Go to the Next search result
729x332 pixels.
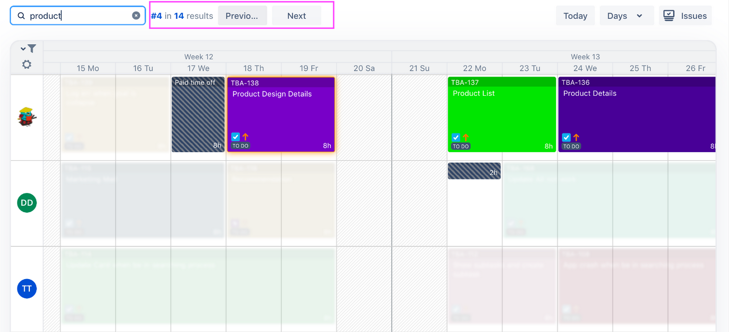click(296, 16)
